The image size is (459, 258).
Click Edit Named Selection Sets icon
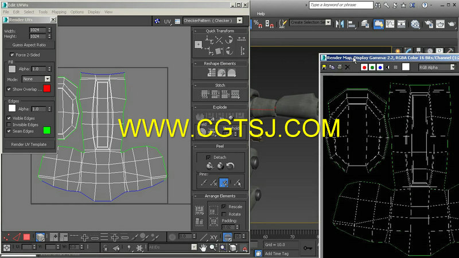(282, 24)
